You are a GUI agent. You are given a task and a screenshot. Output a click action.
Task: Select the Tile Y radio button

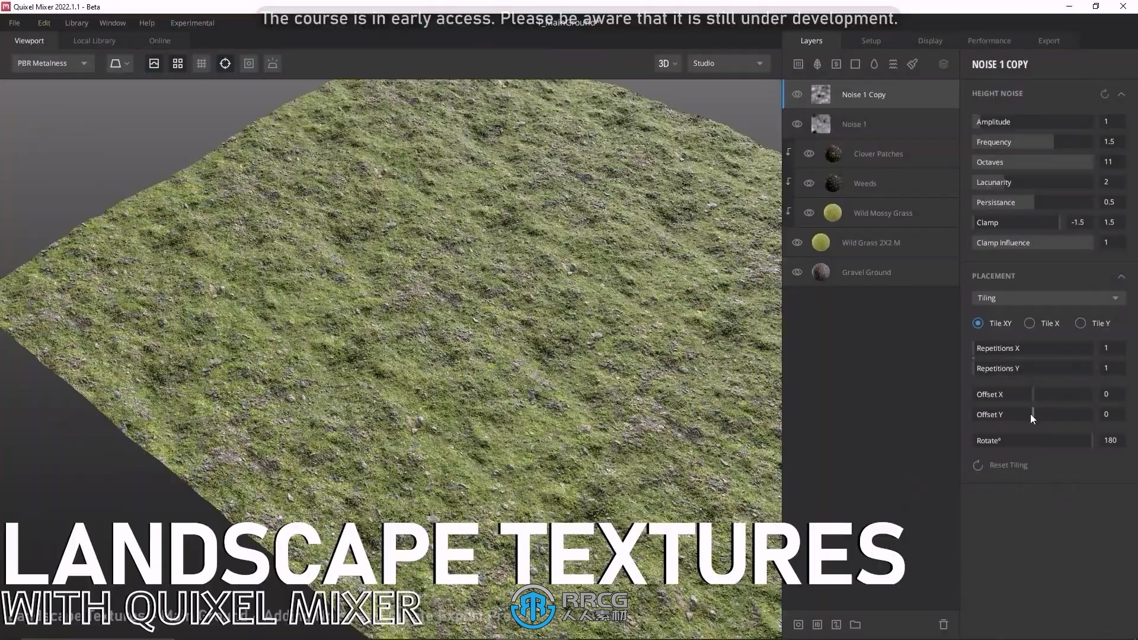1081,323
